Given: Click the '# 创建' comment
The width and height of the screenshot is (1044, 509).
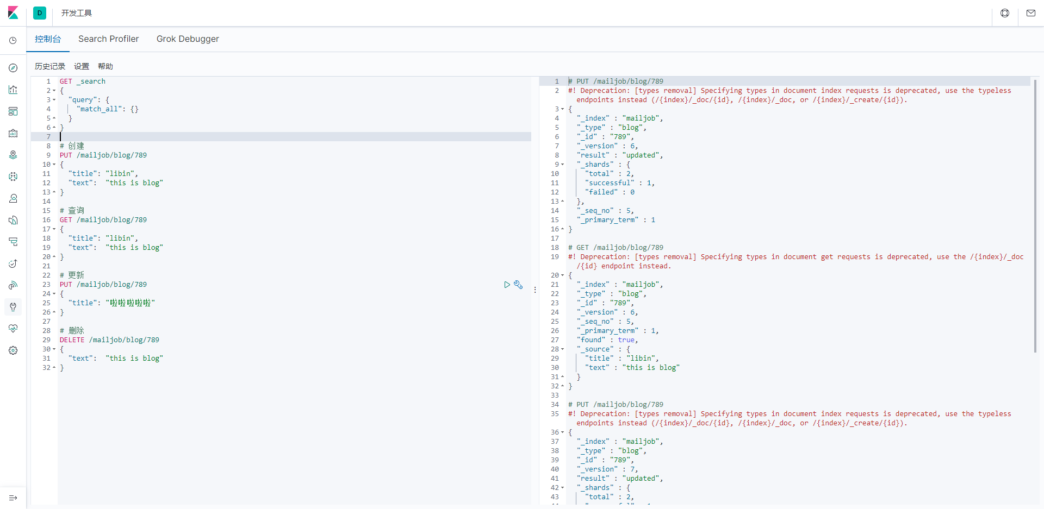Looking at the screenshot, I should [72, 146].
